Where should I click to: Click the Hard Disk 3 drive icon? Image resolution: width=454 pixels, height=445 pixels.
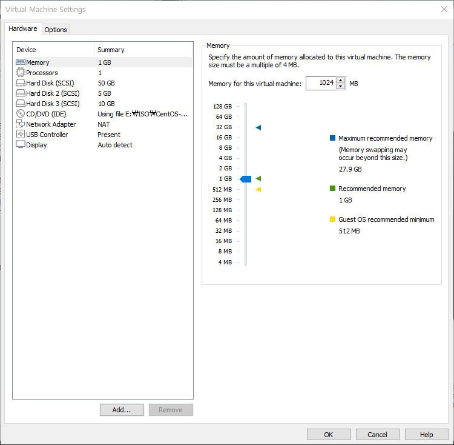coord(20,103)
